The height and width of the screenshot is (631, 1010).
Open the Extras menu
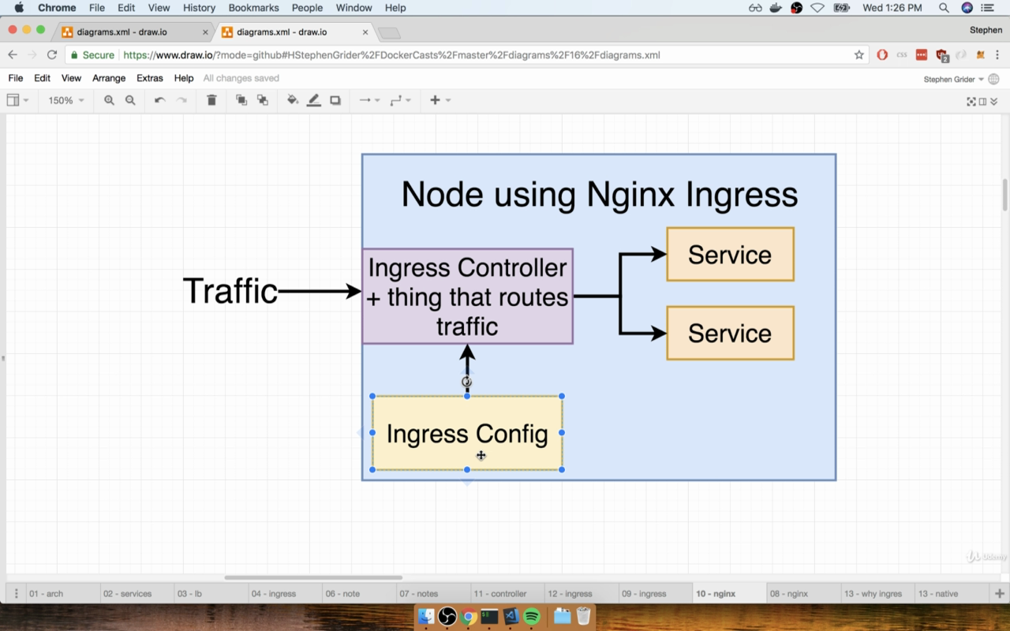(149, 78)
